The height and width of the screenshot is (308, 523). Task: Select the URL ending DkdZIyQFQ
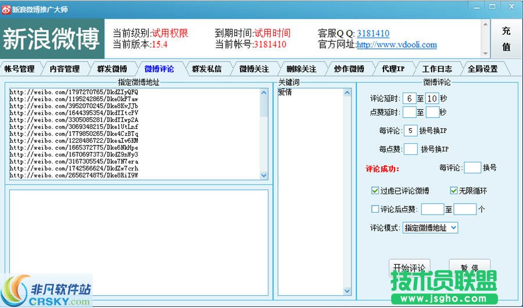[74, 92]
